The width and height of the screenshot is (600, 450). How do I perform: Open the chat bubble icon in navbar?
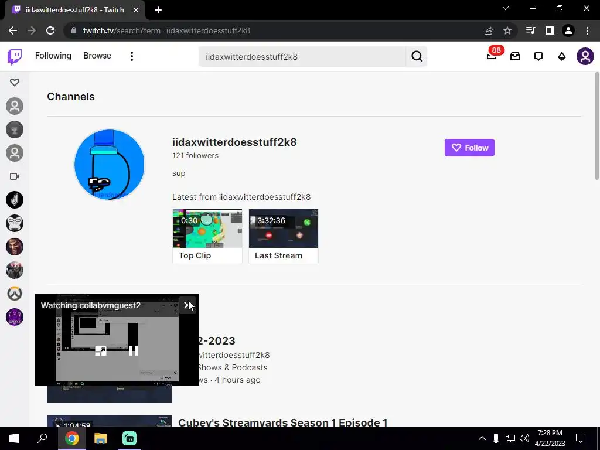click(x=538, y=57)
